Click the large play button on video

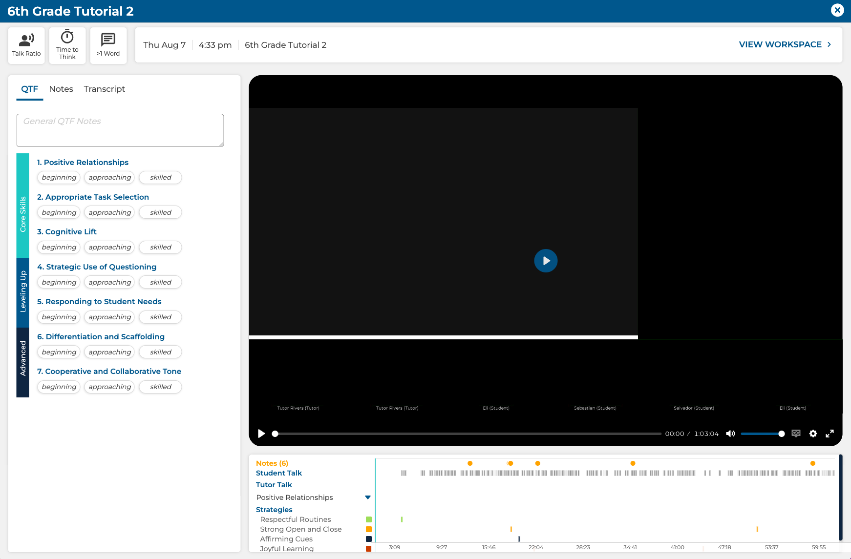point(546,261)
